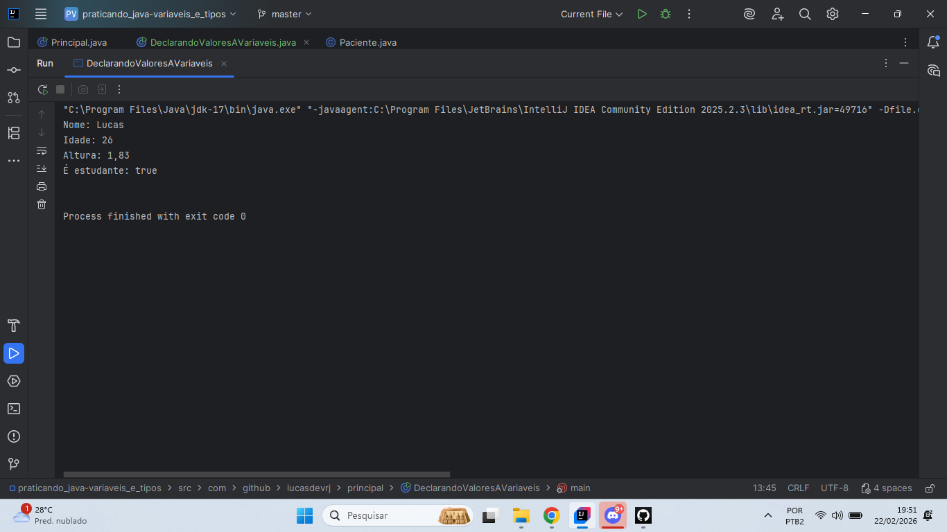The image size is (947, 532).
Task: Open the Terminal tool window
Action: 14,409
